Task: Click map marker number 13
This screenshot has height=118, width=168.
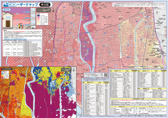Action: click(137, 29)
